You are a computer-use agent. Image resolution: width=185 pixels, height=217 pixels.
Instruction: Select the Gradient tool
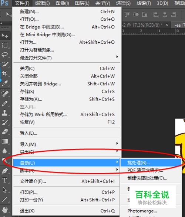[x=5, y=141]
